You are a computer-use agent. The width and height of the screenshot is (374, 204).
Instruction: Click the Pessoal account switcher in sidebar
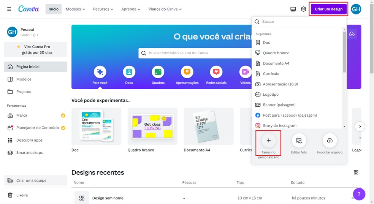coord(36,32)
